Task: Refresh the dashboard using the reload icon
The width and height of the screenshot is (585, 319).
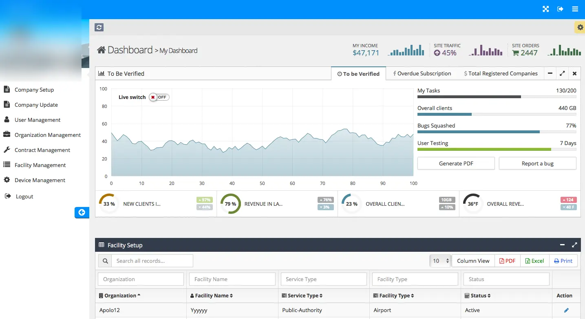Action: click(x=99, y=27)
